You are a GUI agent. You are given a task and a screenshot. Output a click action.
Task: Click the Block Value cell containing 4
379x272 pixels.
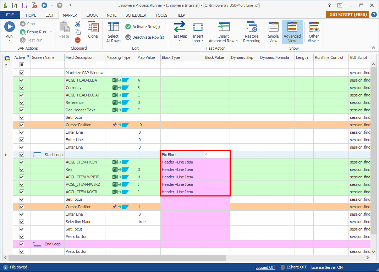(x=216, y=155)
